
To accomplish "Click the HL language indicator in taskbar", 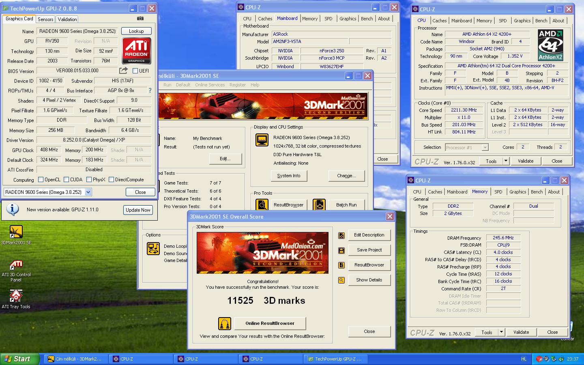I will (524, 359).
